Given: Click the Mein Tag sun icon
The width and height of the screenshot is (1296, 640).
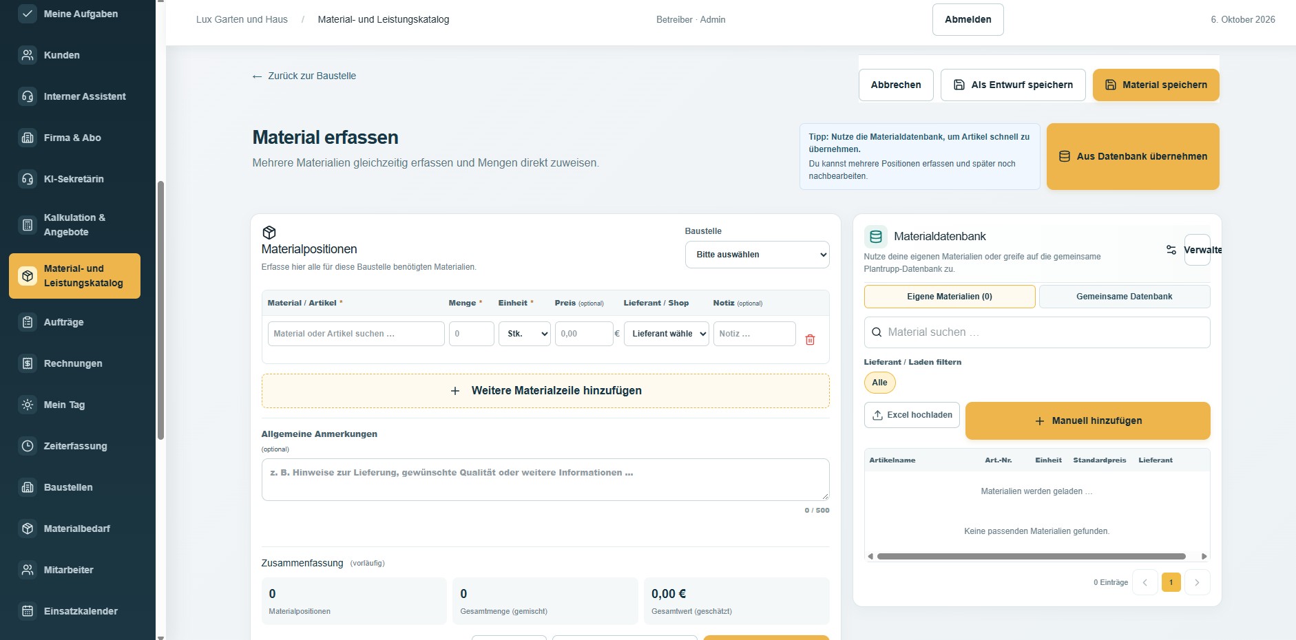Looking at the screenshot, I should (x=28, y=405).
